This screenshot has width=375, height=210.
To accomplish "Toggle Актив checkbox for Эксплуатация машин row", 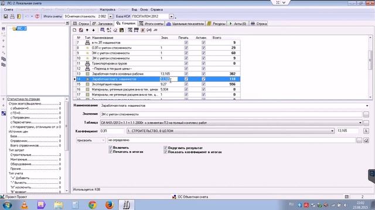I will coord(203,84).
